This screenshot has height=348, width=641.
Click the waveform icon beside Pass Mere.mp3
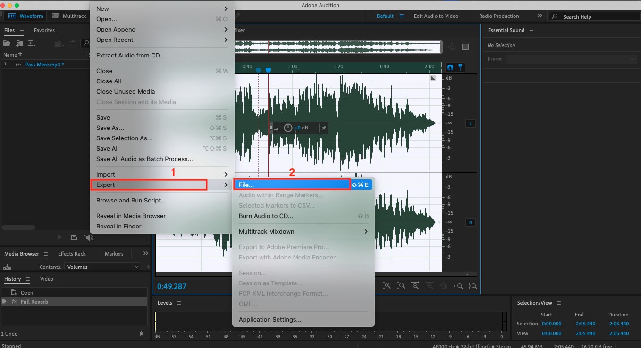tap(19, 65)
